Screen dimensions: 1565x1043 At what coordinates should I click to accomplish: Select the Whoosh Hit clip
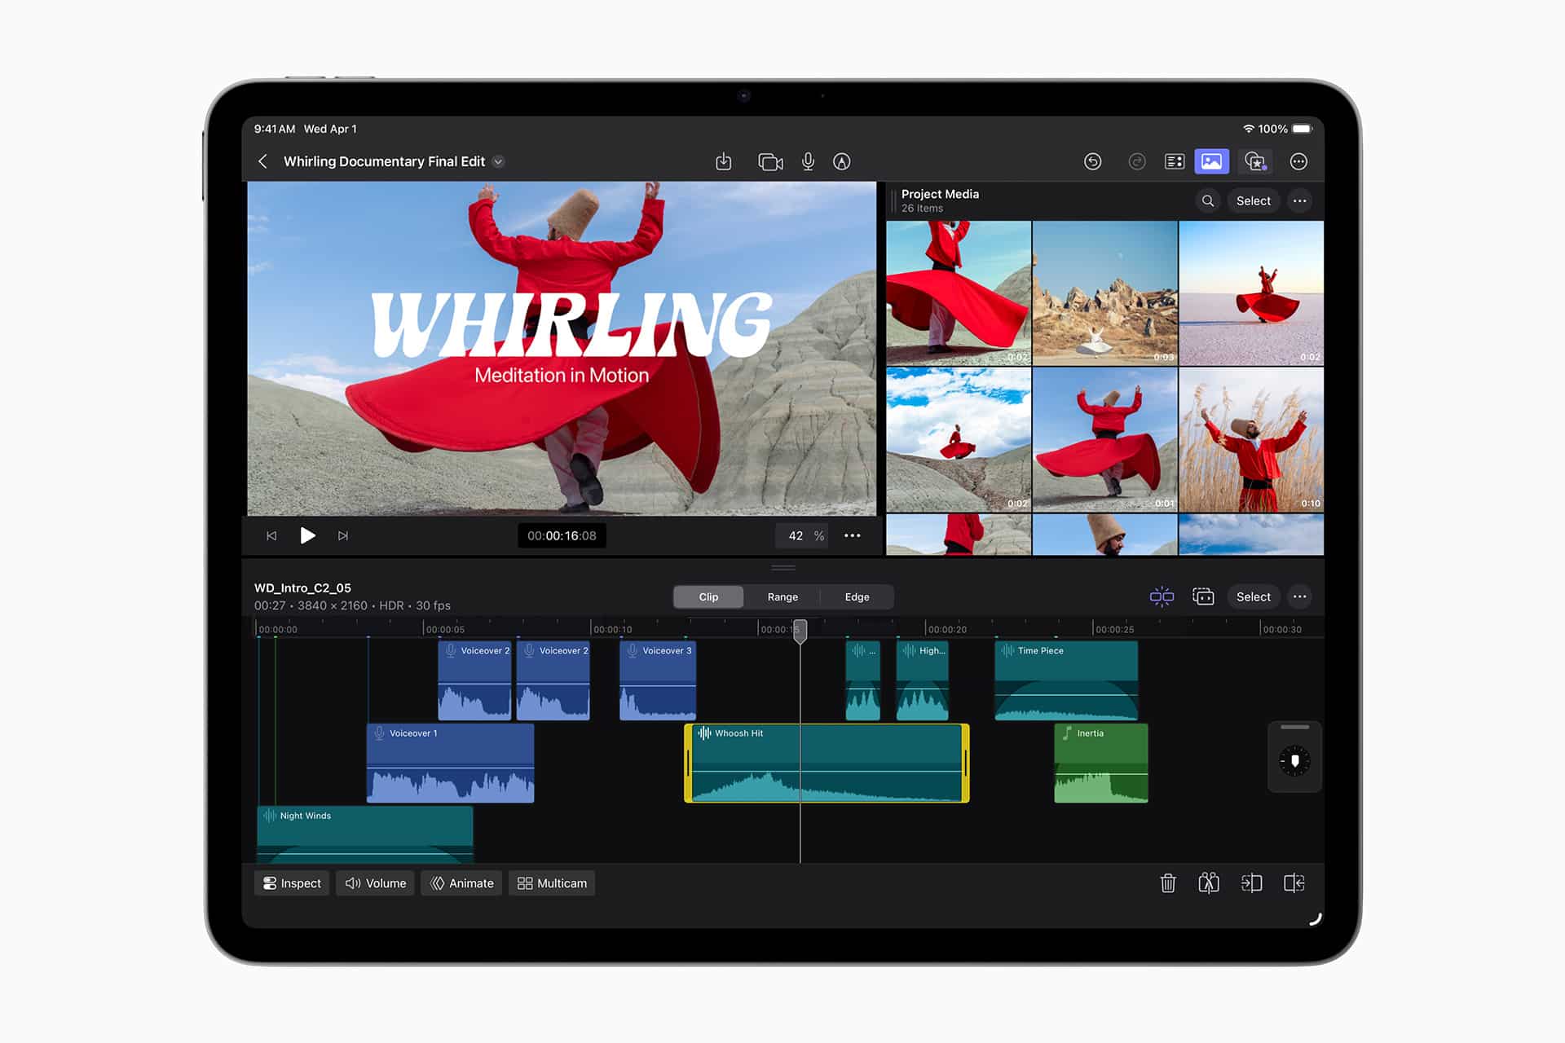click(x=827, y=763)
